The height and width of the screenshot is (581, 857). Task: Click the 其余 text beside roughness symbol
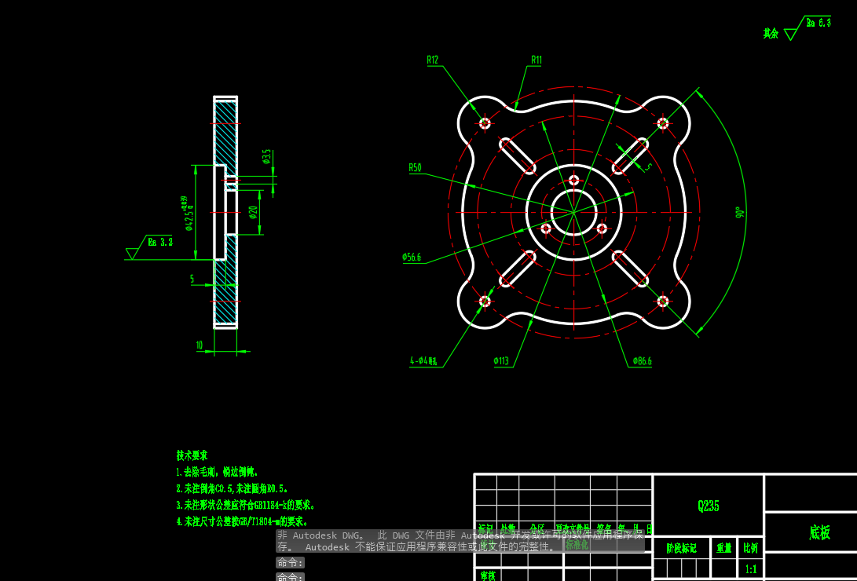tap(771, 34)
